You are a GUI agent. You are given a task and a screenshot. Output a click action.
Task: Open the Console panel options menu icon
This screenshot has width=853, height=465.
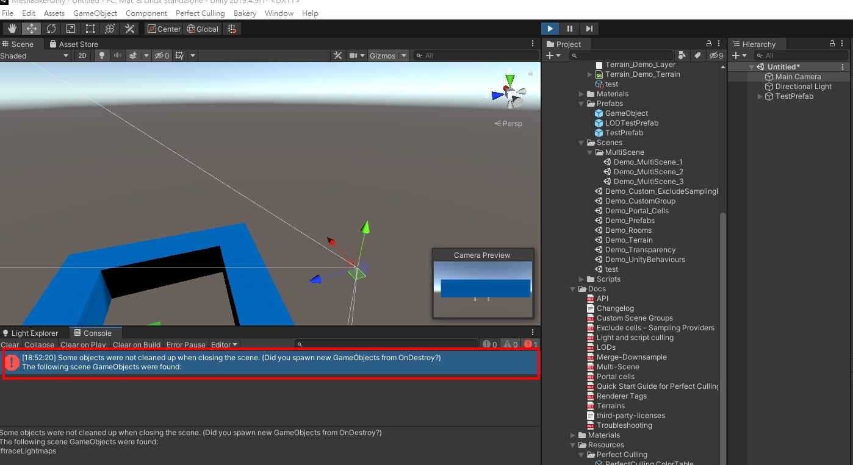tap(531, 332)
